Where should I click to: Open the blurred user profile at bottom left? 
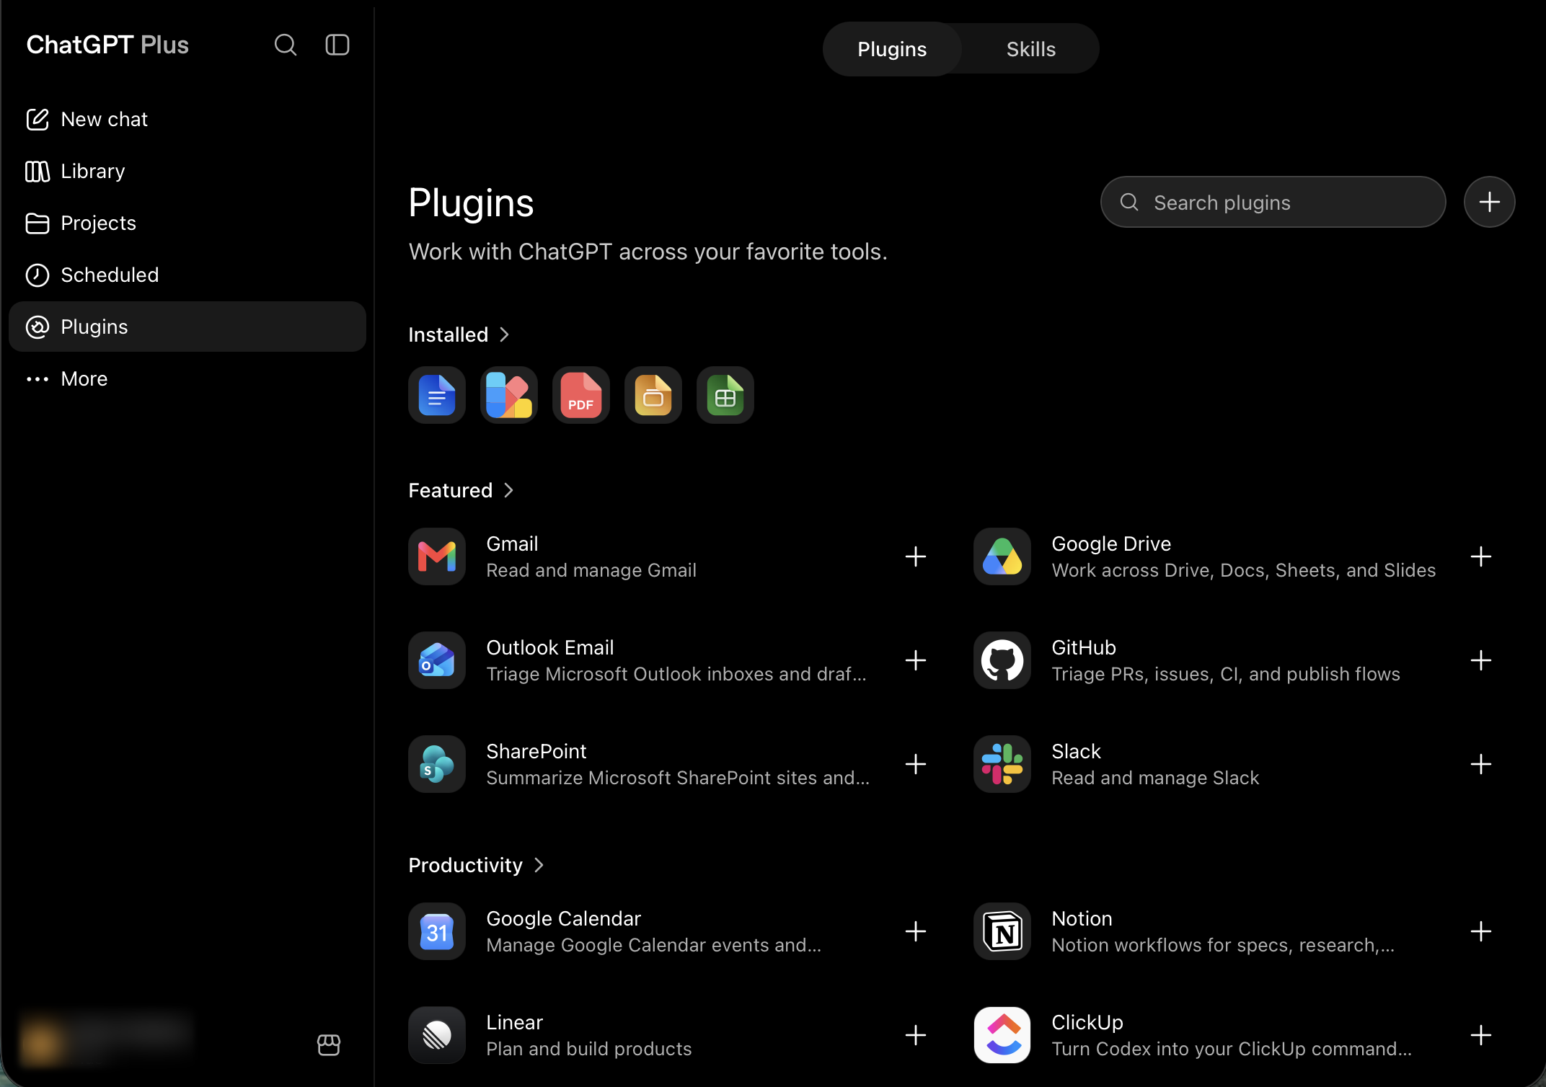point(107,1040)
